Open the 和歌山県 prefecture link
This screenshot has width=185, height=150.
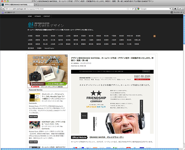(138, 40)
